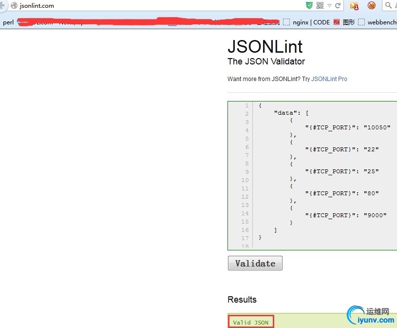Image resolution: width=397 pixels, height=328 pixels.
Task: Click the red 图形 bookmark favicon
Action: (x=336, y=22)
